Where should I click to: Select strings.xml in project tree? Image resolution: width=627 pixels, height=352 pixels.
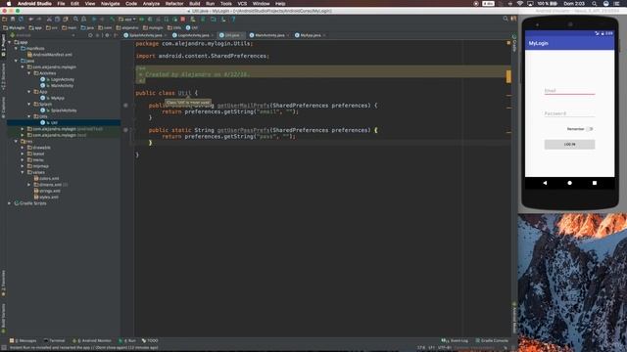click(47, 191)
